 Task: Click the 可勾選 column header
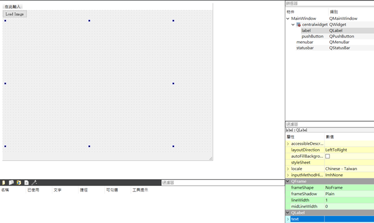[x=112, y=190]
